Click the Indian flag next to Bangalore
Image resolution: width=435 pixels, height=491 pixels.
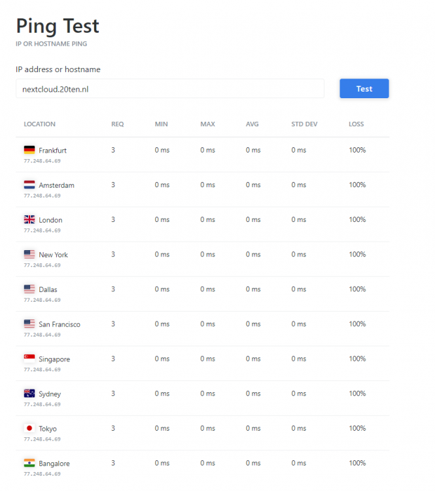point(29,463)
